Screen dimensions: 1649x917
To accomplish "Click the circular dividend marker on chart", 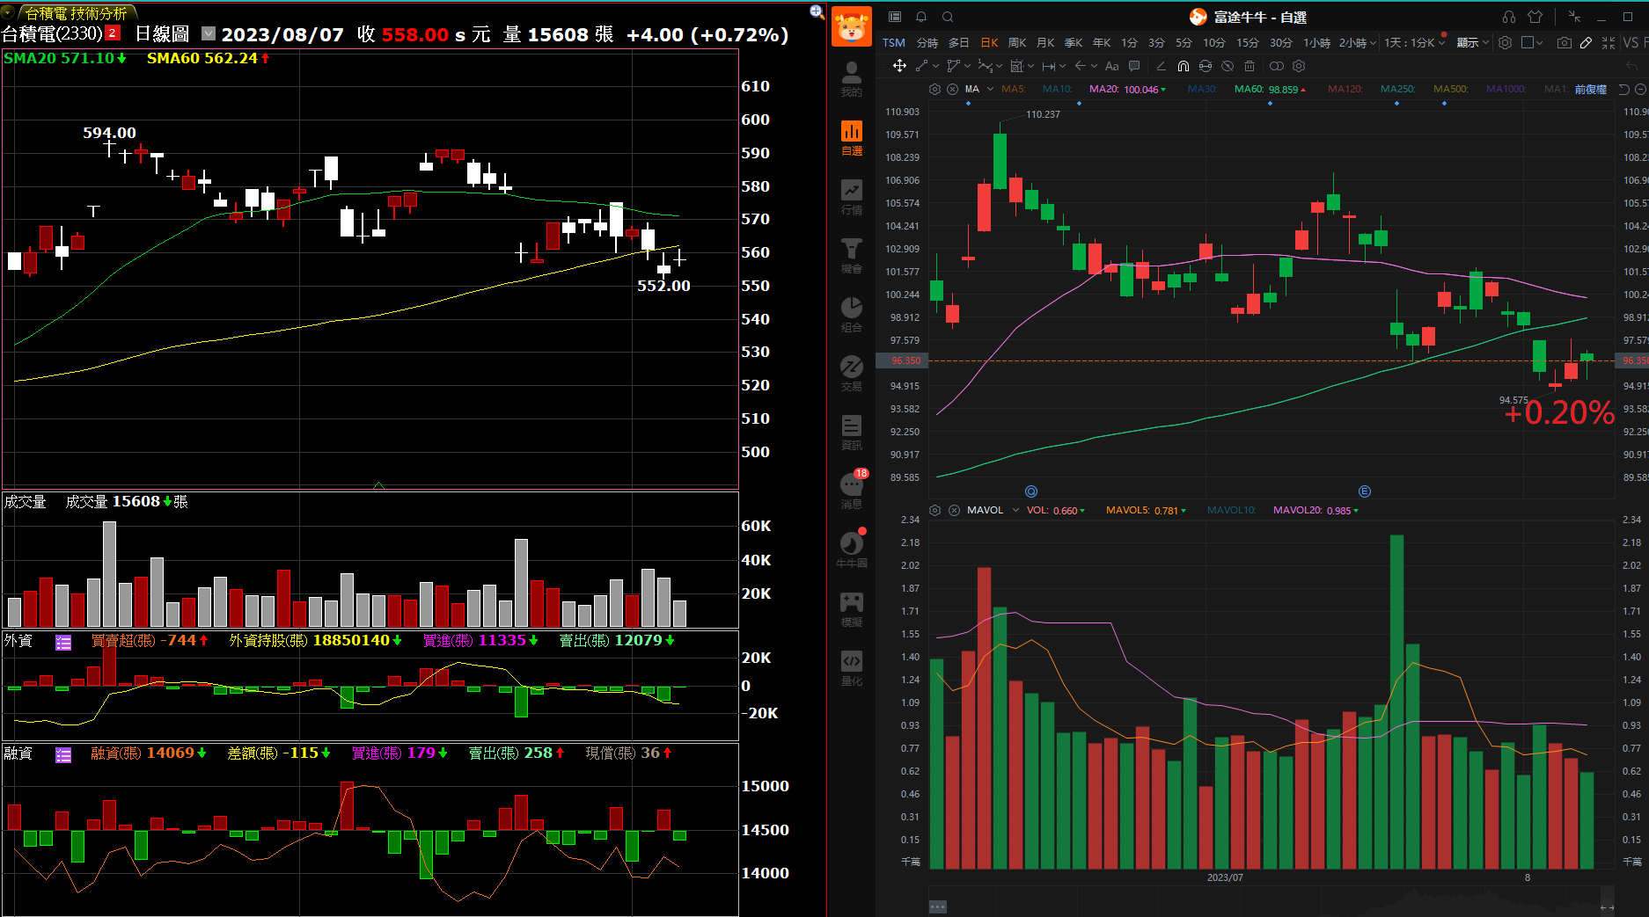I will click(x=1031, y=491).
